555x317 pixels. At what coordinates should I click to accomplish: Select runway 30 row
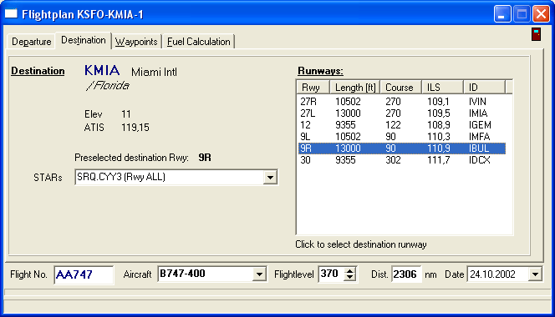click(x=402, y=160)
